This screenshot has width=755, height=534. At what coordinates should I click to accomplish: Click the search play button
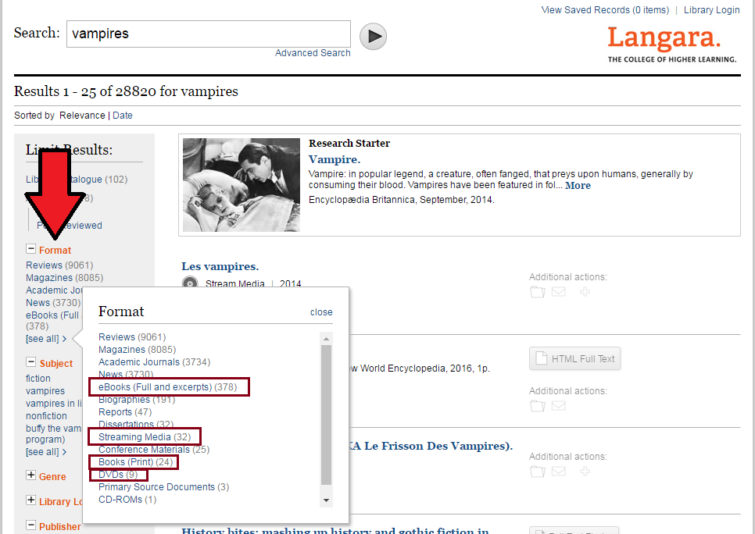click(373, 37)
